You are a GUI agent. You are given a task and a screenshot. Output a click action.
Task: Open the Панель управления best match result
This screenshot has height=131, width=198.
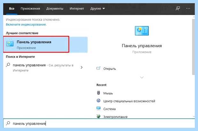pos(45,45)
